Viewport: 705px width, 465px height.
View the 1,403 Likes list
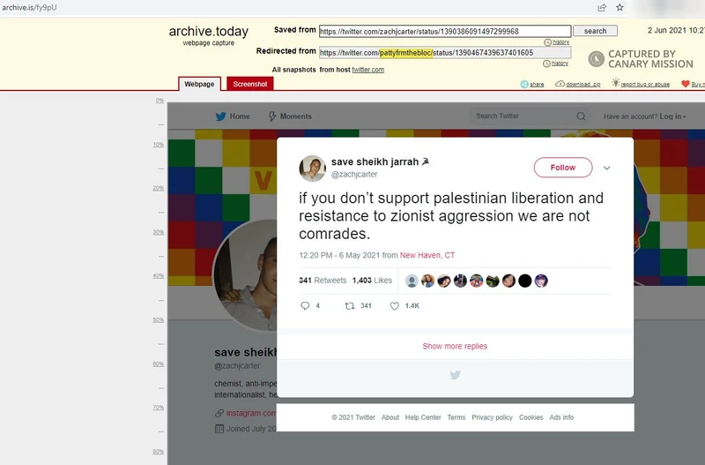point(372,281)
